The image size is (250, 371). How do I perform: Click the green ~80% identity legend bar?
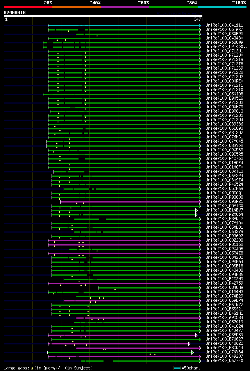(173, 7)
